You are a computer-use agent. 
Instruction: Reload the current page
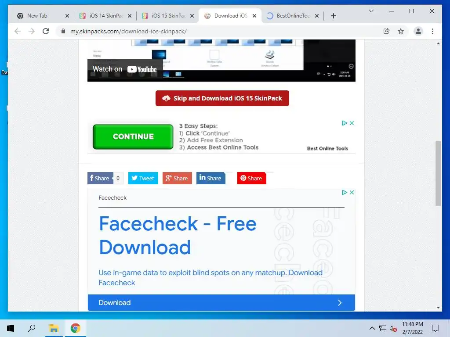coord(46,31)
